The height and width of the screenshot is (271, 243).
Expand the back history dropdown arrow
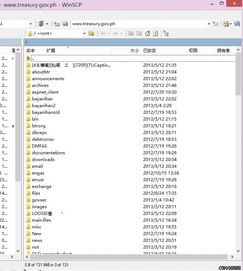[109, 33]
